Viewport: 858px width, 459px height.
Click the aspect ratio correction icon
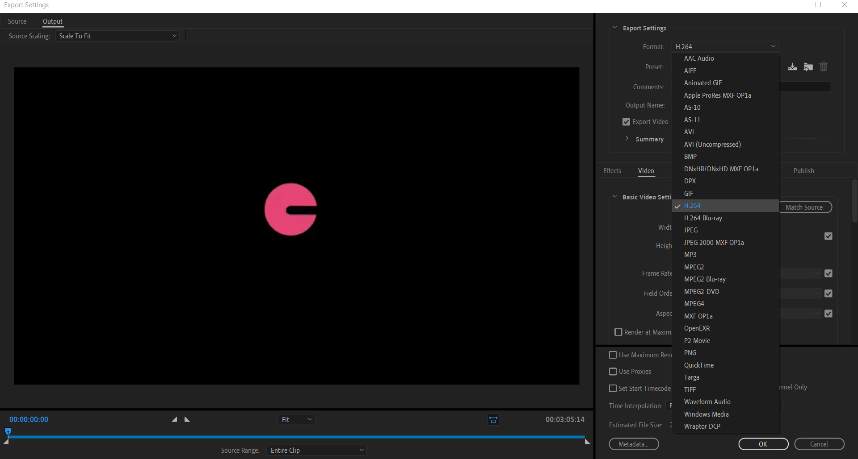[493, 420]
